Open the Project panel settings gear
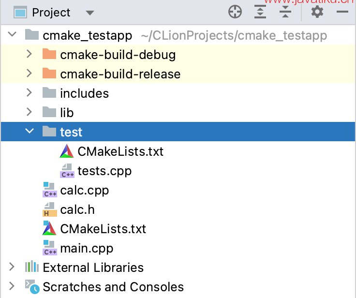Viewport: 356px width, 298px height. tap(317, 12)
